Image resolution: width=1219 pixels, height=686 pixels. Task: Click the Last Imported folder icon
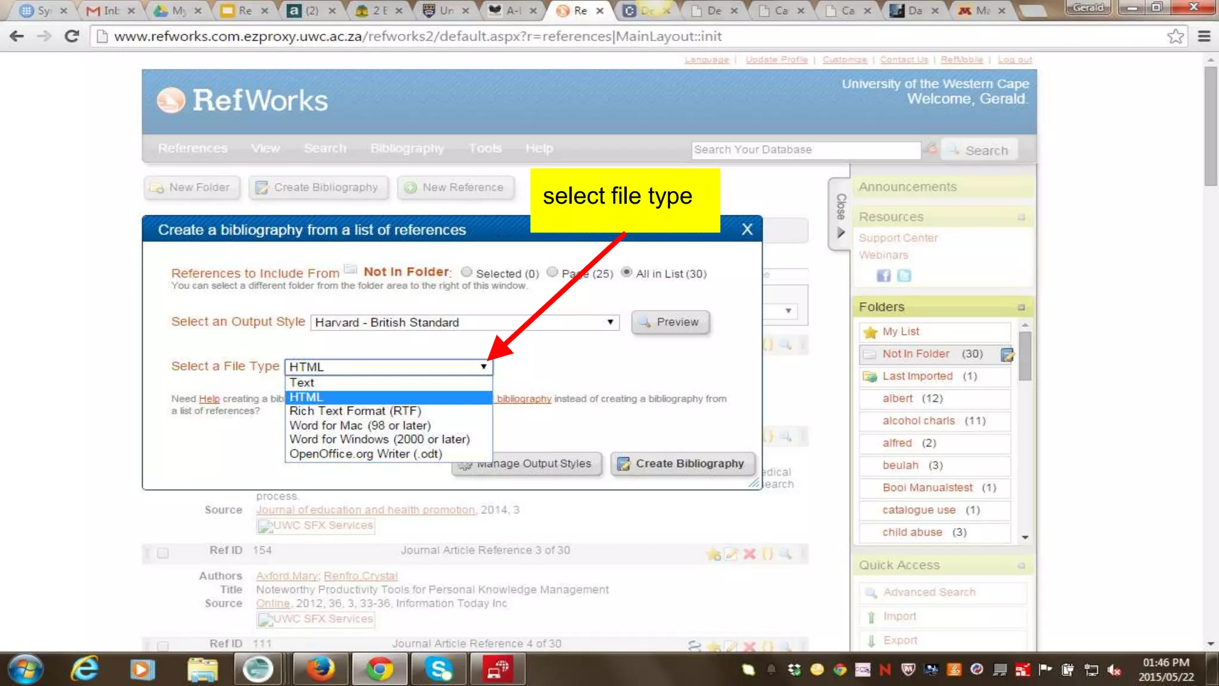(x=870, y=376)
